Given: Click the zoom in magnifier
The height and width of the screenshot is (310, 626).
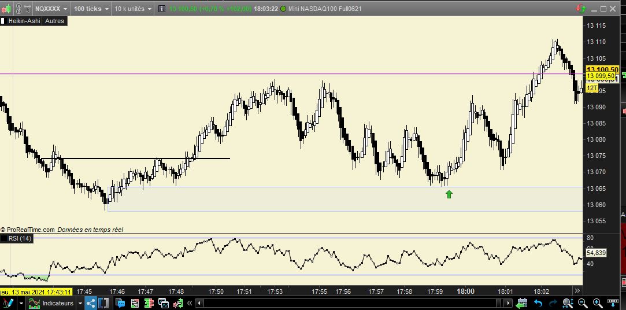Looking at the screenshot, I should pyautogui.click(x=597, y=303).
